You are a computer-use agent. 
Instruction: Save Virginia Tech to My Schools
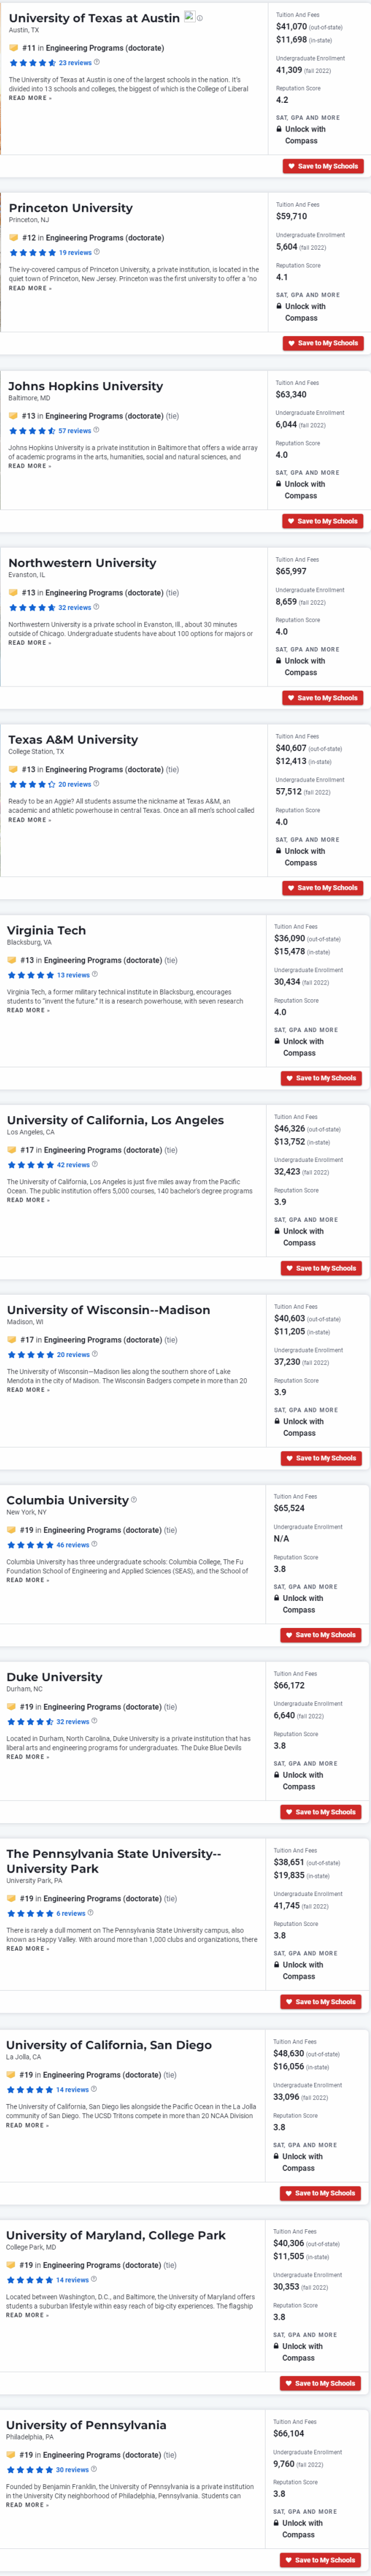pyautogui.click(x=321, y=1078)
